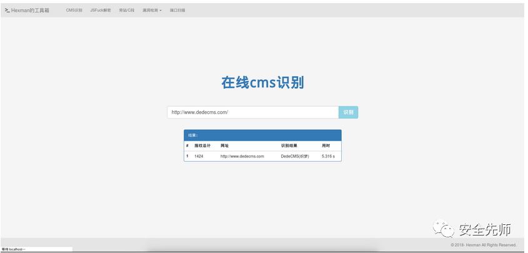This screenshot has height=253, width=528.
Task: Focus the URL input with dedecms address
Action: tap(253, 112)
